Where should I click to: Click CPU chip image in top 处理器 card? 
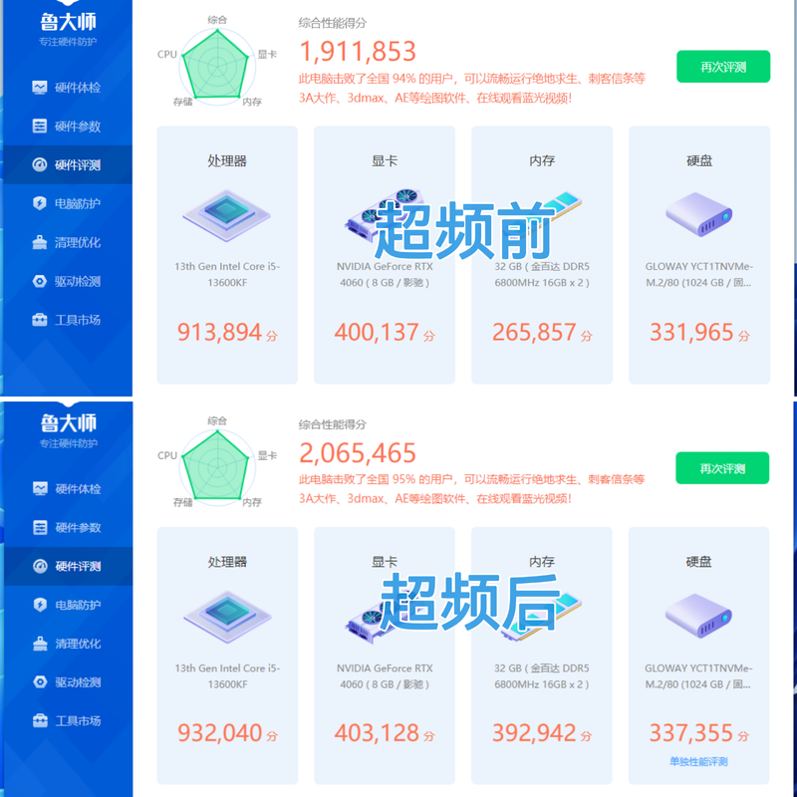pos(227,215)
